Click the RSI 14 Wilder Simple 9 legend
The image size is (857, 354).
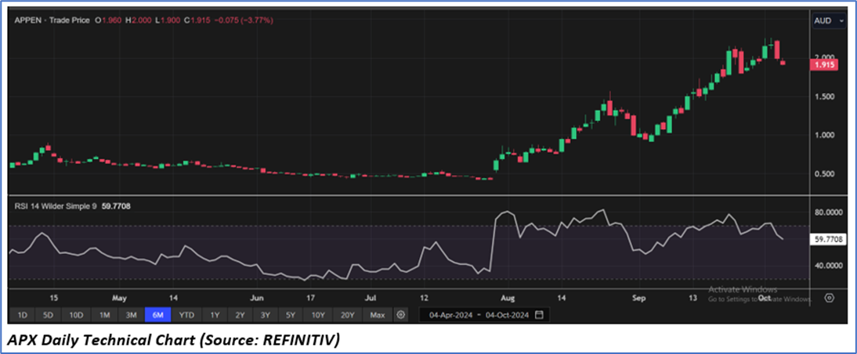click(x=57, y=206)
